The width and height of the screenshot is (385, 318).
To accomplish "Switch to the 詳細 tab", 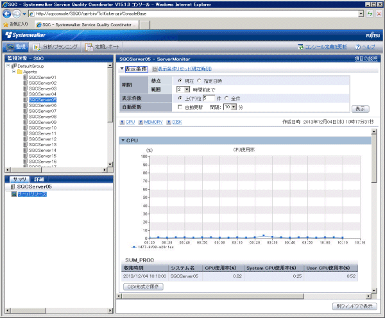I will [39, 179].
